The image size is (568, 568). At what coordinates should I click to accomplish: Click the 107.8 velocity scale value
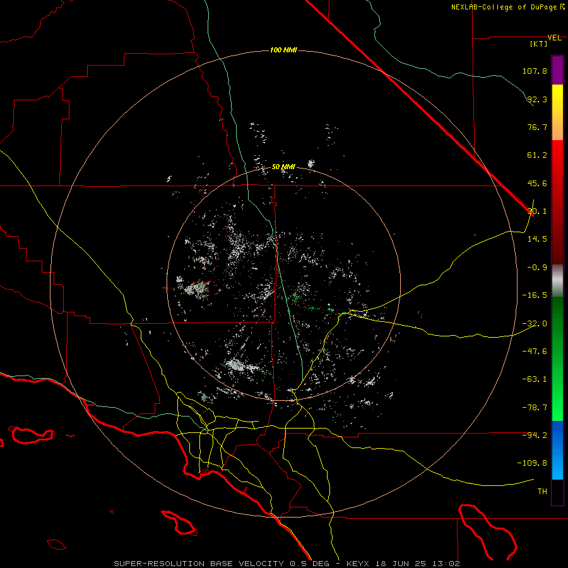(535, 71)
